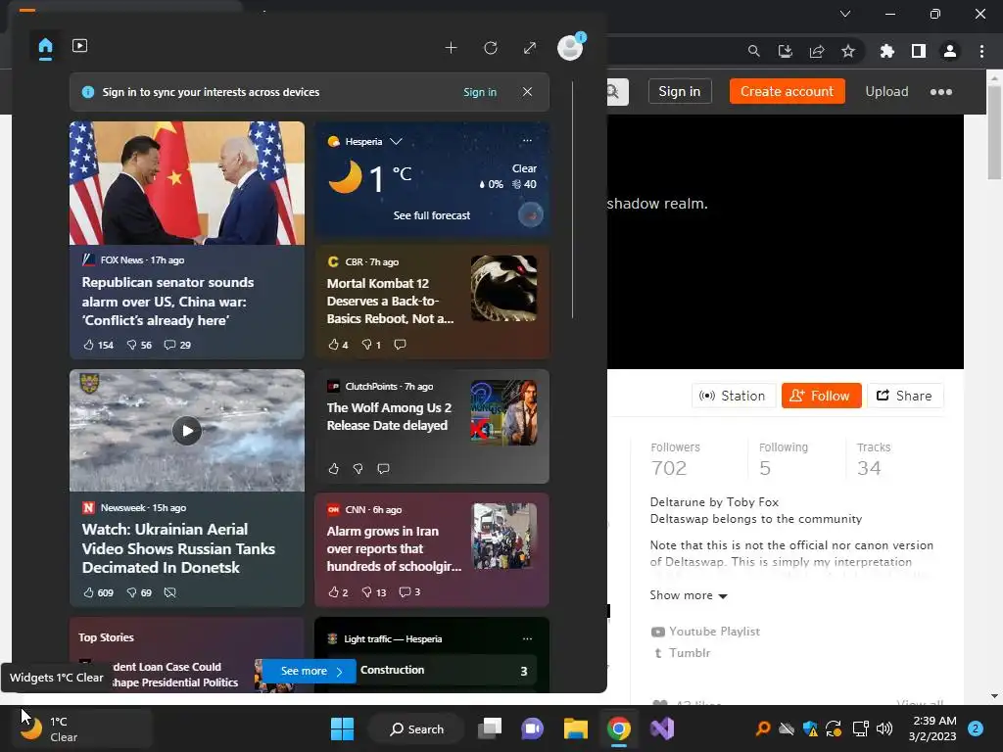Open Alarm grows in Iran article
Viewport: 1003px width, 752px height.
point(394,548)
